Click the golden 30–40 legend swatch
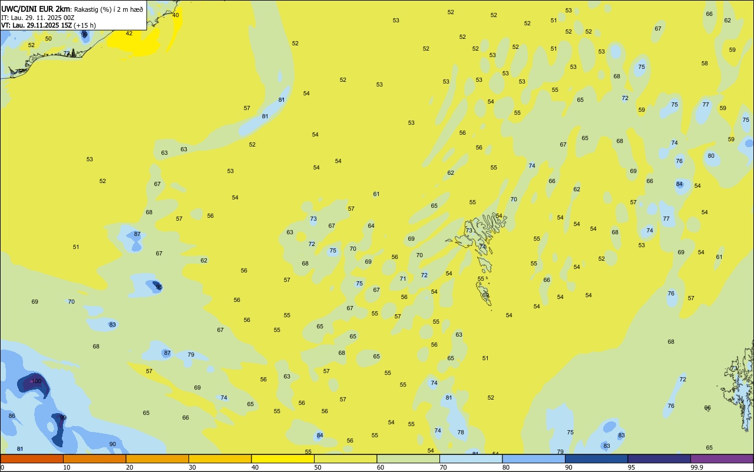The image size is (754, 472). coord(220,458)
